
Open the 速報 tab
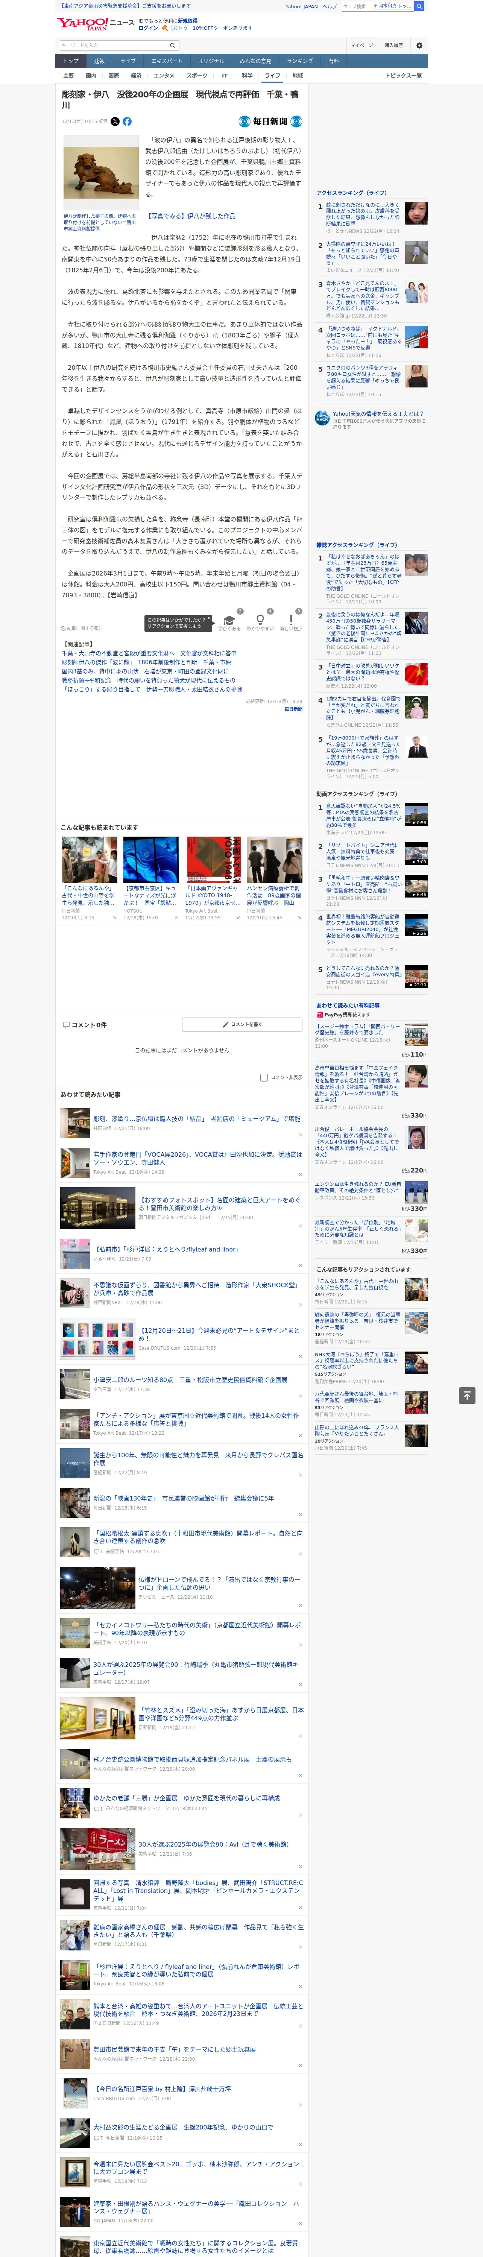pyautogui.click(x=99, y=61)
